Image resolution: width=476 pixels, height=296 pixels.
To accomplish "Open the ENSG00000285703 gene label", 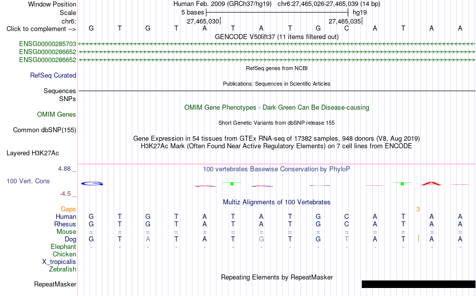I will (x=48, y=44).
